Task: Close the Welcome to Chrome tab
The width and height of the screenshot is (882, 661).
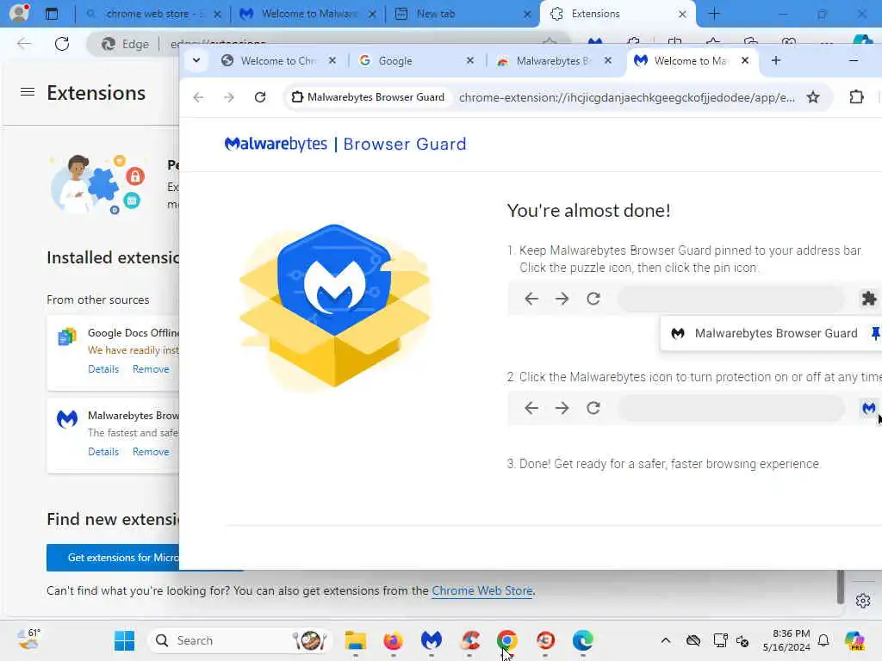Action: pos(332,60)
